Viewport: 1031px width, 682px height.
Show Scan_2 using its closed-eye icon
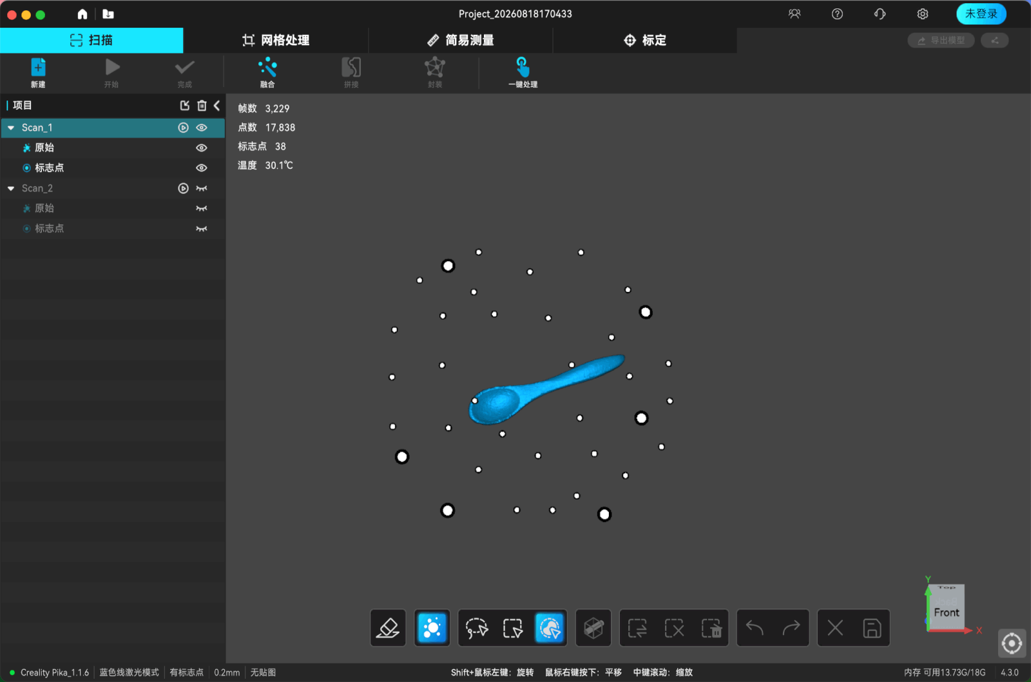point(202,188)
